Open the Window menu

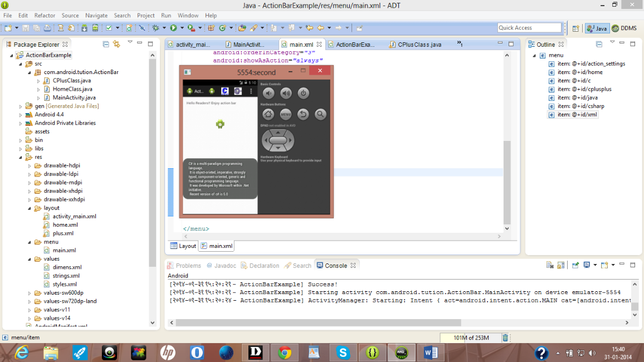[188, 15]
